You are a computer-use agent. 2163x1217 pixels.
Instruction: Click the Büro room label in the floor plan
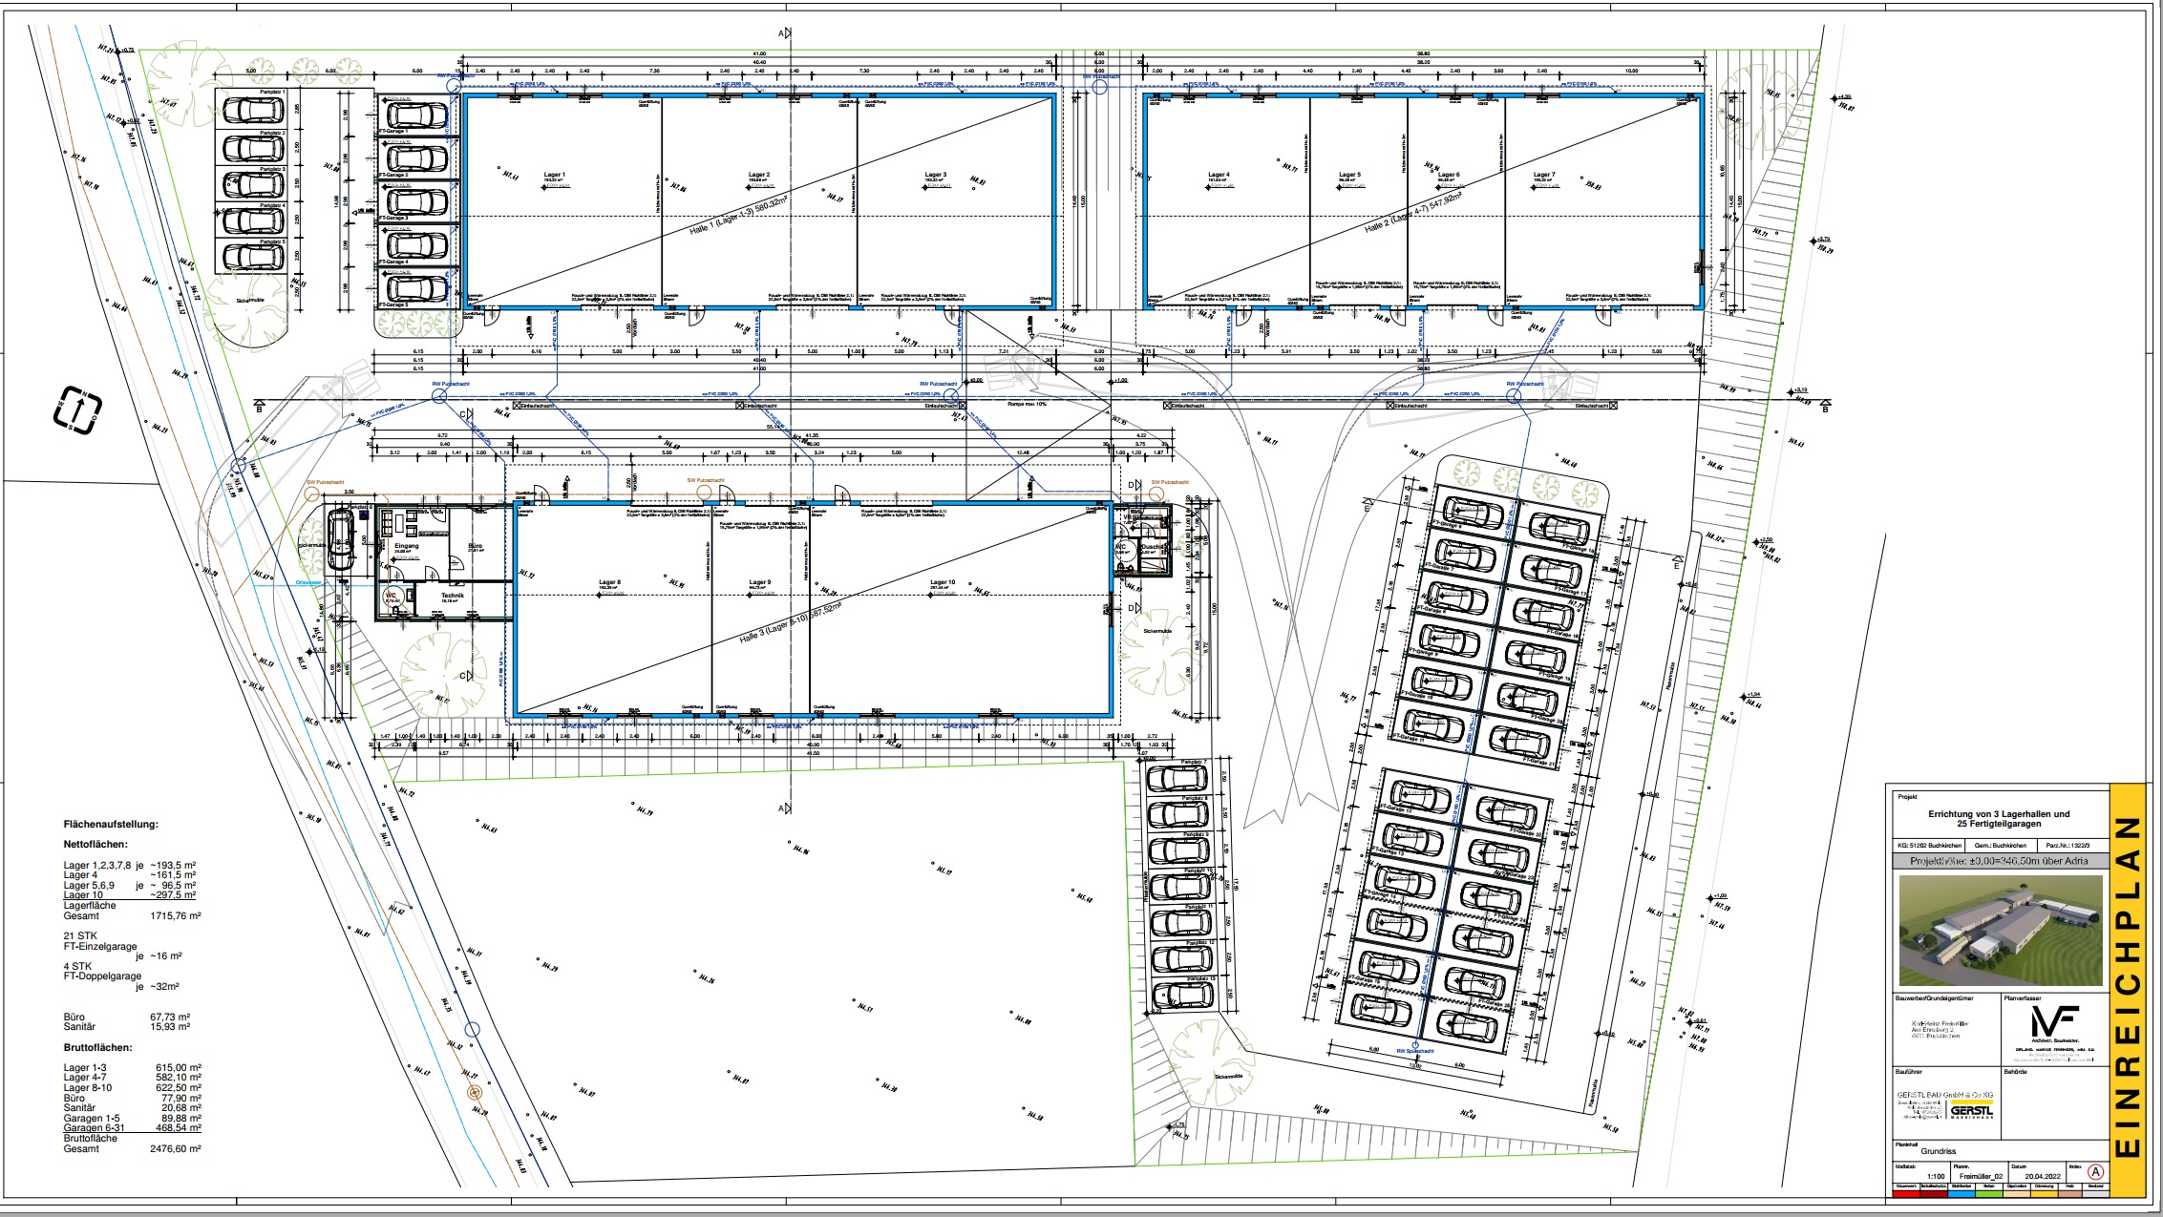(476, 547)
